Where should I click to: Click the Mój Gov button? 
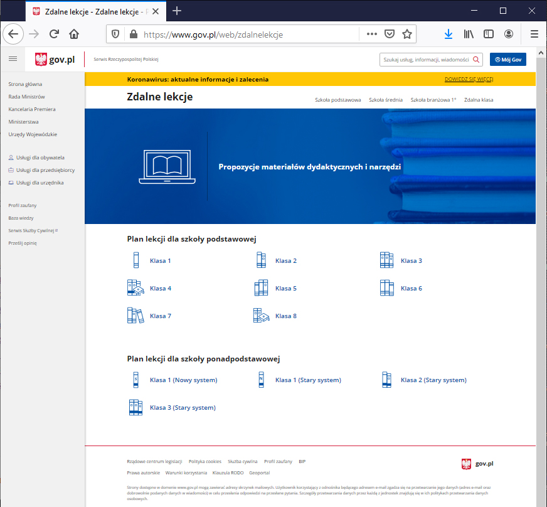click(x=507, y=60)
